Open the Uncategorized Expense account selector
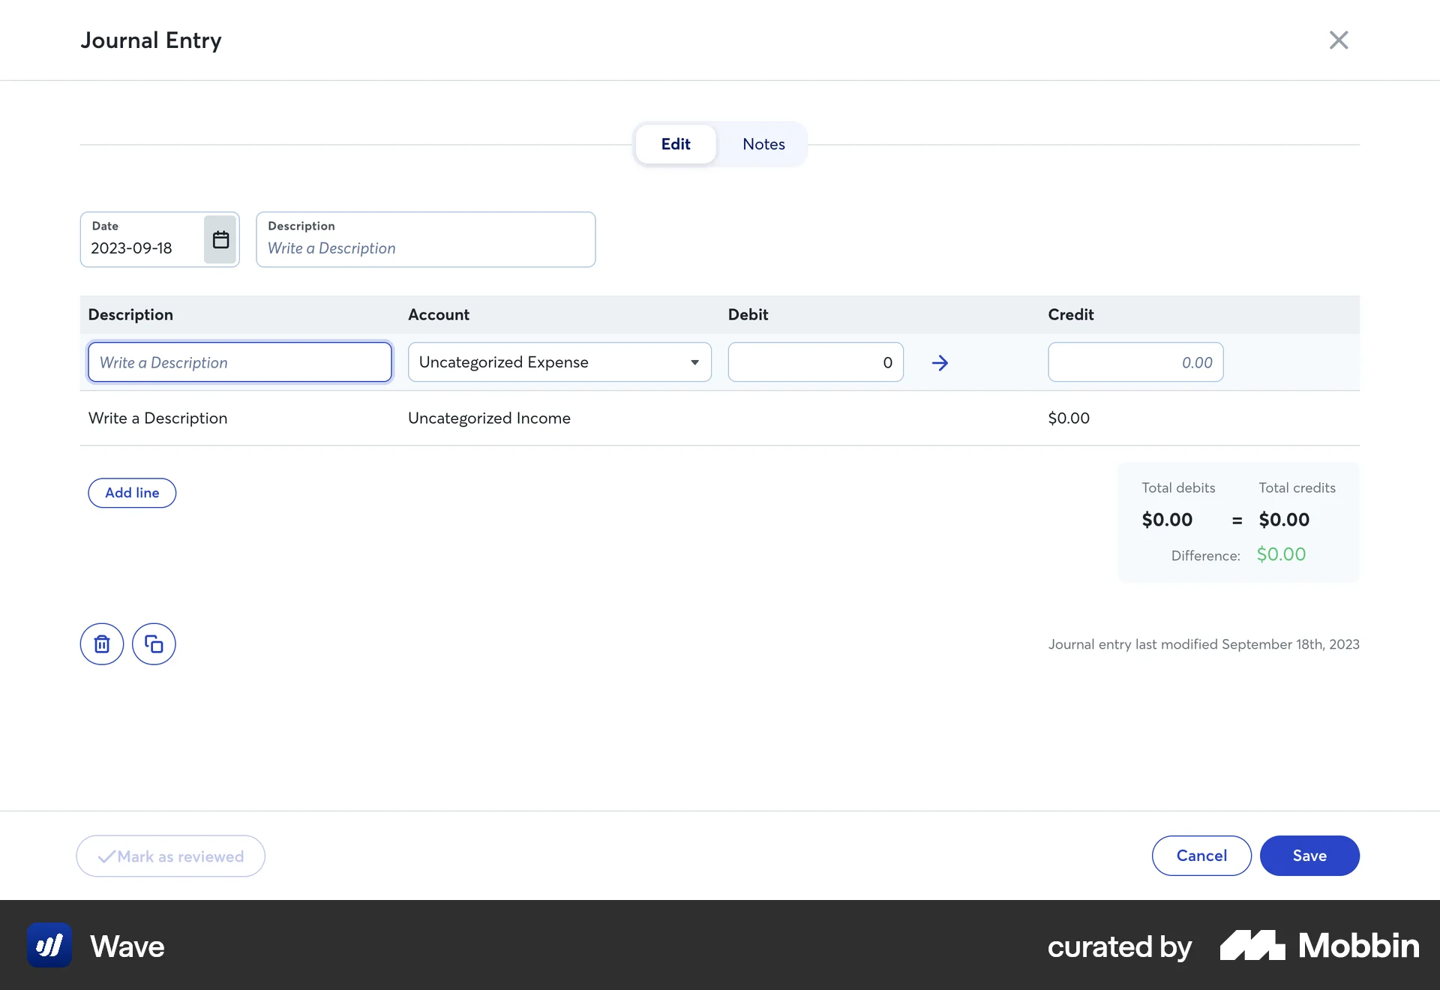1440x990 pixels. pyautogui.click(x=559, y=362)
